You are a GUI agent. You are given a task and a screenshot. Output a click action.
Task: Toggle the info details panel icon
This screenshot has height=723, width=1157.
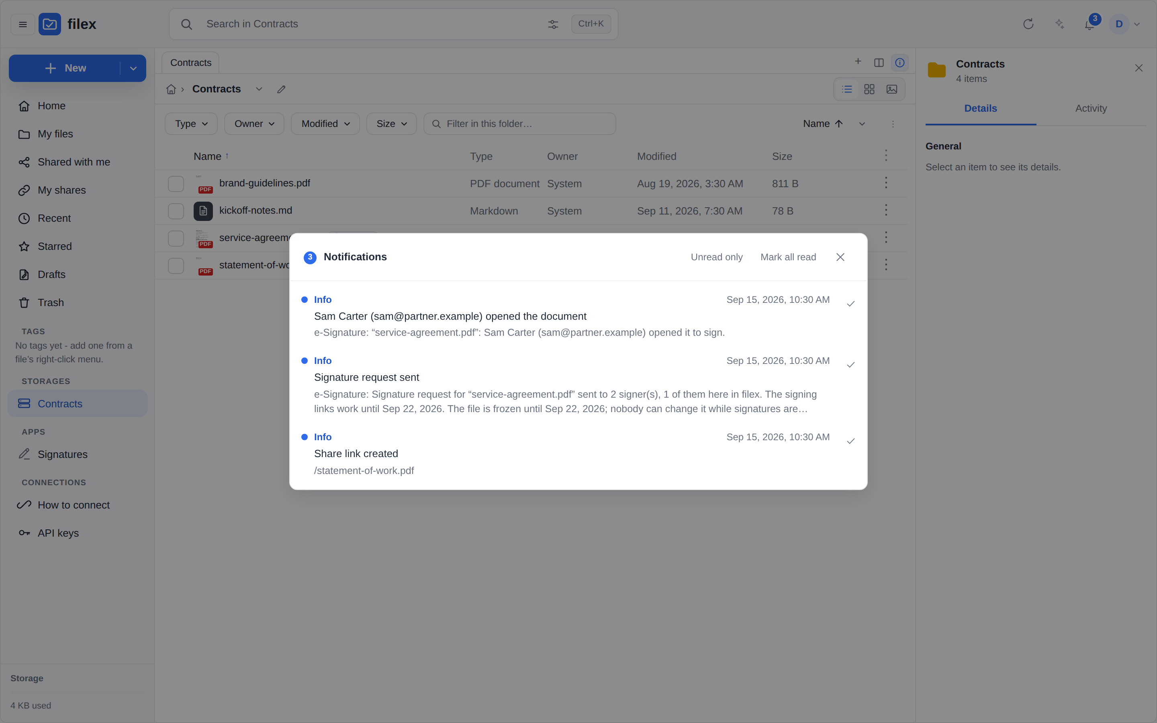(899, 63)
